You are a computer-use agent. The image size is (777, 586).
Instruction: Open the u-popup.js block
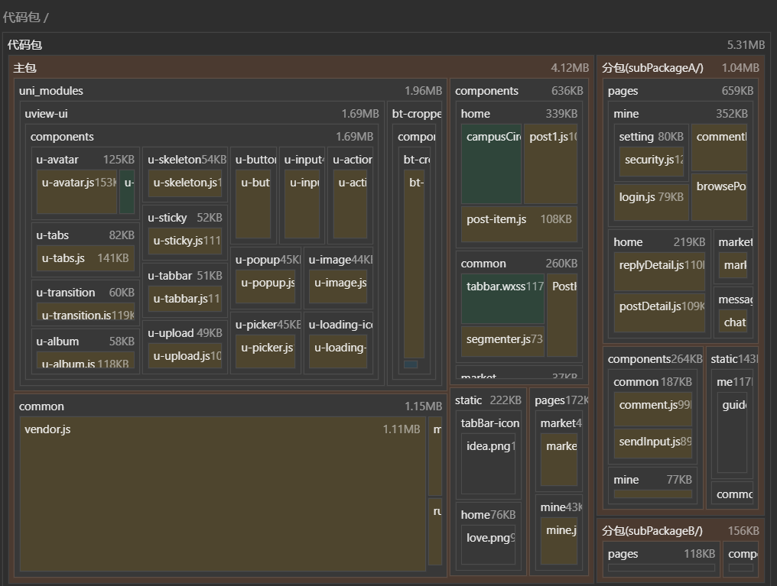pyautogui.click(x=265, y=285)
